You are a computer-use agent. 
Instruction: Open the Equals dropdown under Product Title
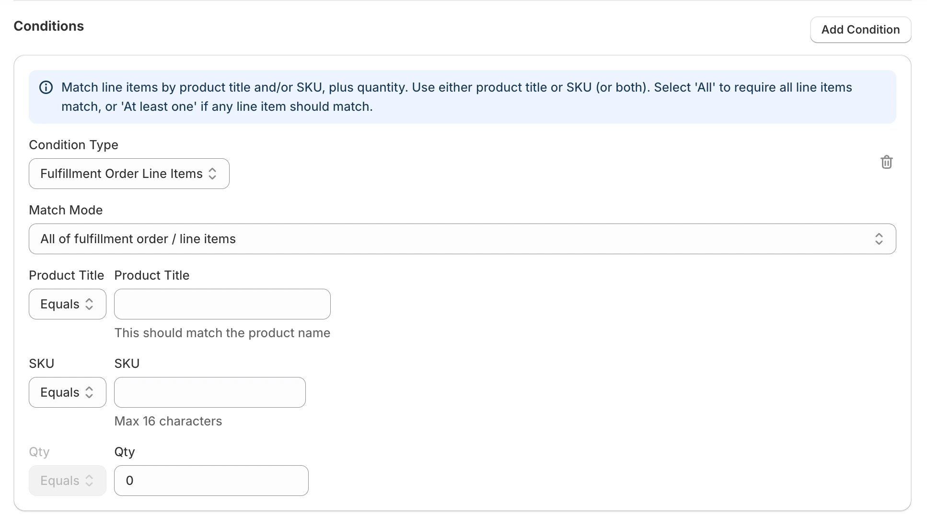tap(67, 304)
